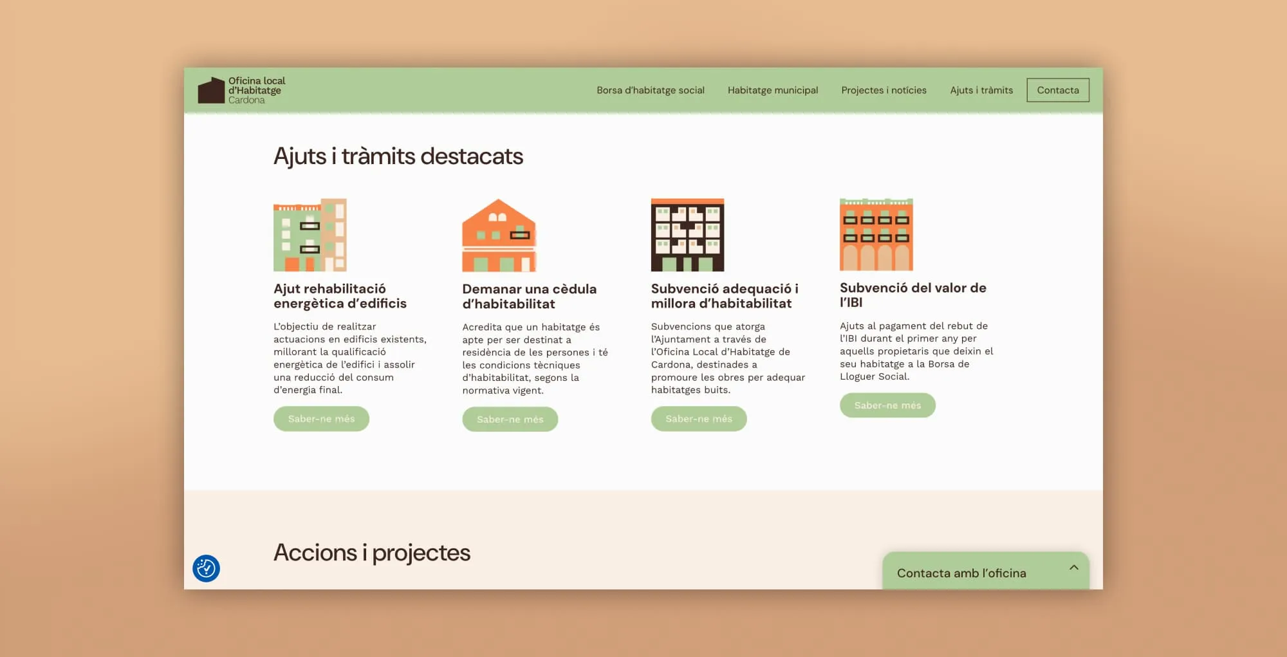Open Subvenció del valor de l'IBI heading

click(x=912, y=295)
